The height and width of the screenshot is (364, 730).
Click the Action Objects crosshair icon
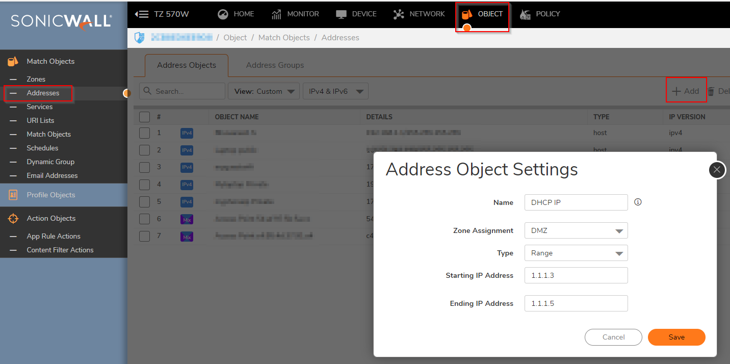(x=13, y=219)
